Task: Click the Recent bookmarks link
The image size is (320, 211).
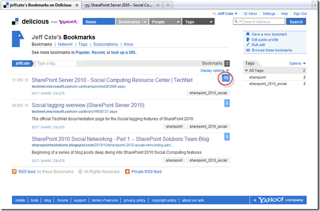Action: pos(98,52)
